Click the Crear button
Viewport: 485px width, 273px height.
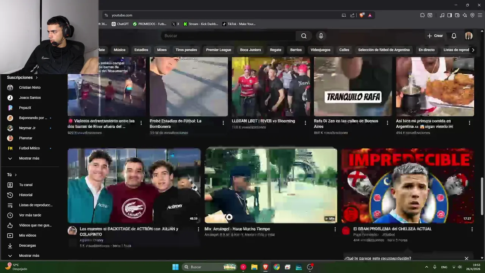pyautogui.click(x=435, y=36)
